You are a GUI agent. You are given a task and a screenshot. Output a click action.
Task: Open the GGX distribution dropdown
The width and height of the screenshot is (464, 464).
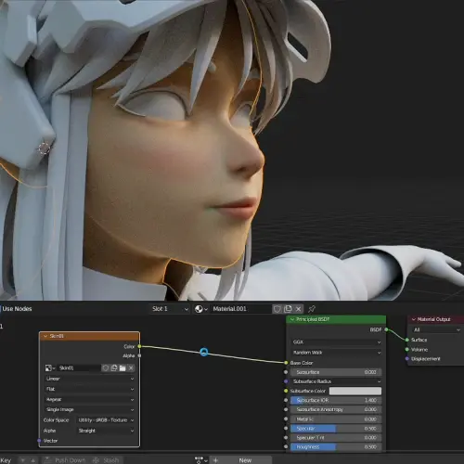point(337,342)
